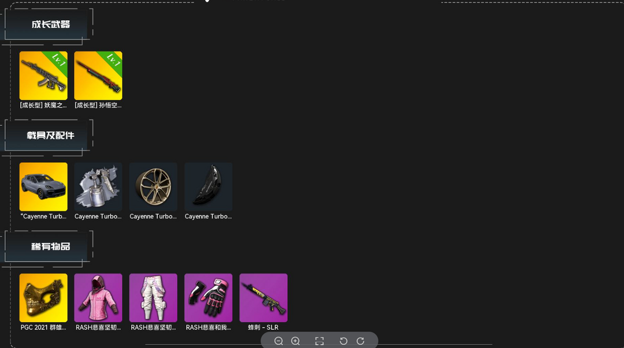Screen dimensions: 624x348
Task: Select the RASH white cargo pants
Action: coord(153,297)
